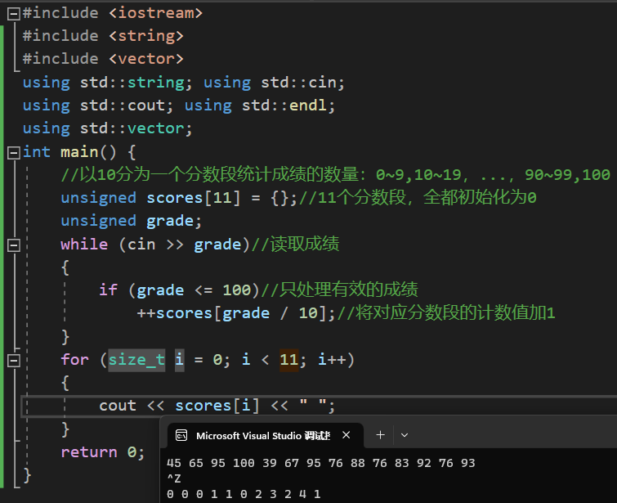Image resolution: width=617 pixels, height=503 pixels.
Task: Place cursor on the cout << scores[i] line
Action: point(217,406)
